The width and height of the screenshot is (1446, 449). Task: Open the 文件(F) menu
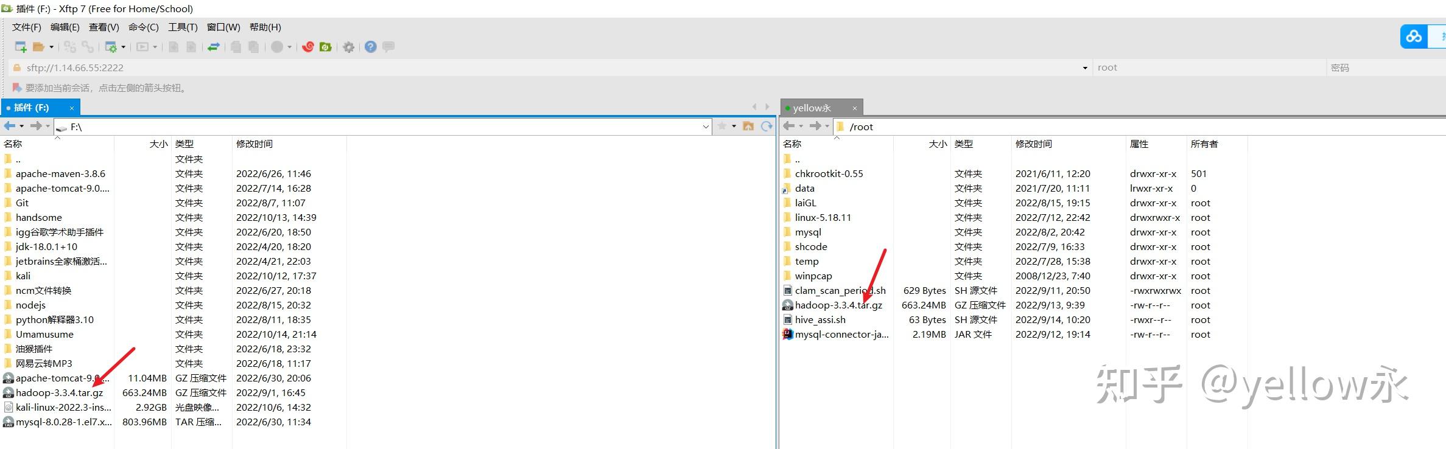tap(27, 27)
